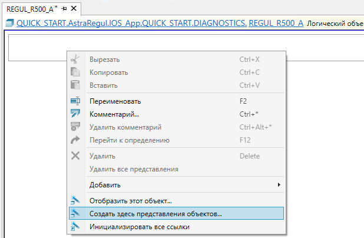Click the Удалить комментарий icon
This screenshot has height=238, width=364.
coord(75,127)
